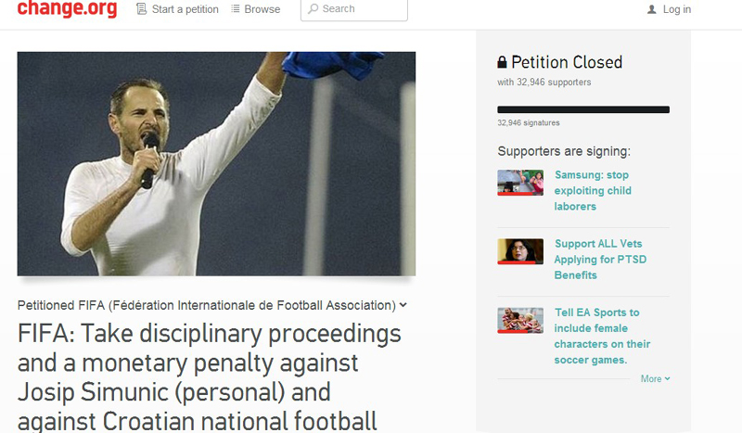This screenshot has width=742, height=433.
Task: Click the Browse list icon
Action: [x=236, y=8]
